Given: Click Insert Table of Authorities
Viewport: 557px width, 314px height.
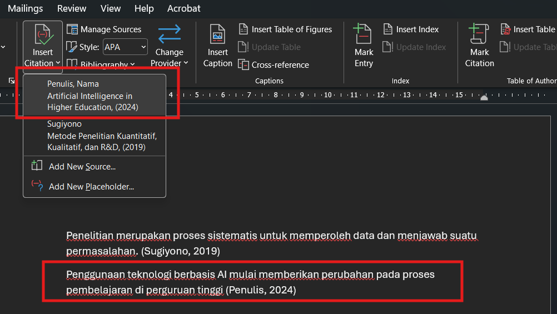Looking at the screenshot, I should (529, 29).
